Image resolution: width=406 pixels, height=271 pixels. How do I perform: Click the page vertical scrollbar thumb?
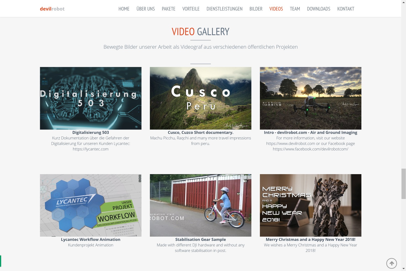(403, 184)
